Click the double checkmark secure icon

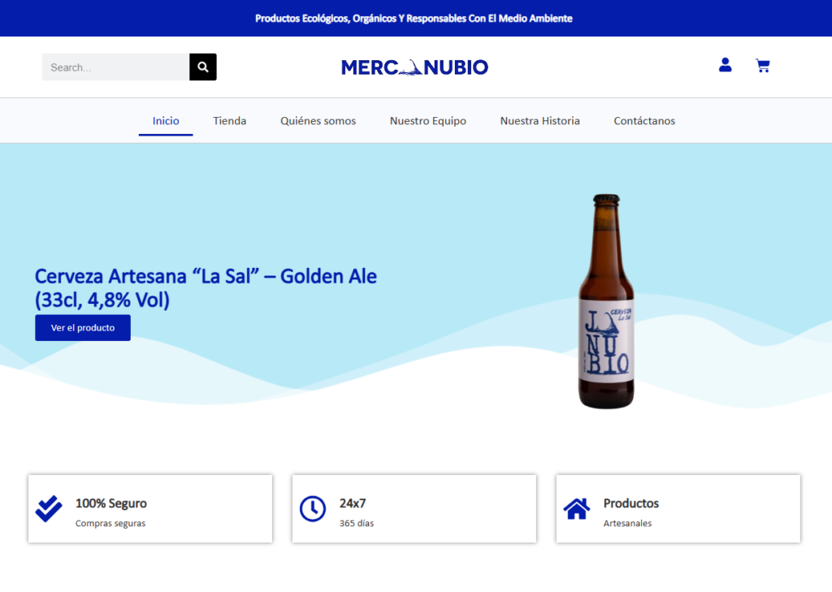click(x=49, y=509)
